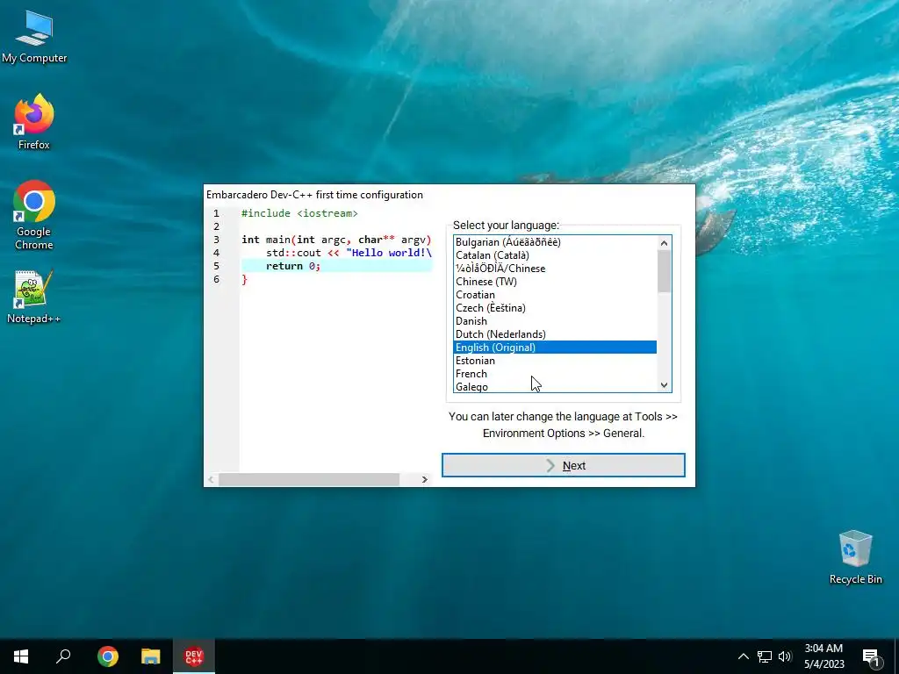Select Bulgarian in the language list
899x674 pixels.
(555, 242)
